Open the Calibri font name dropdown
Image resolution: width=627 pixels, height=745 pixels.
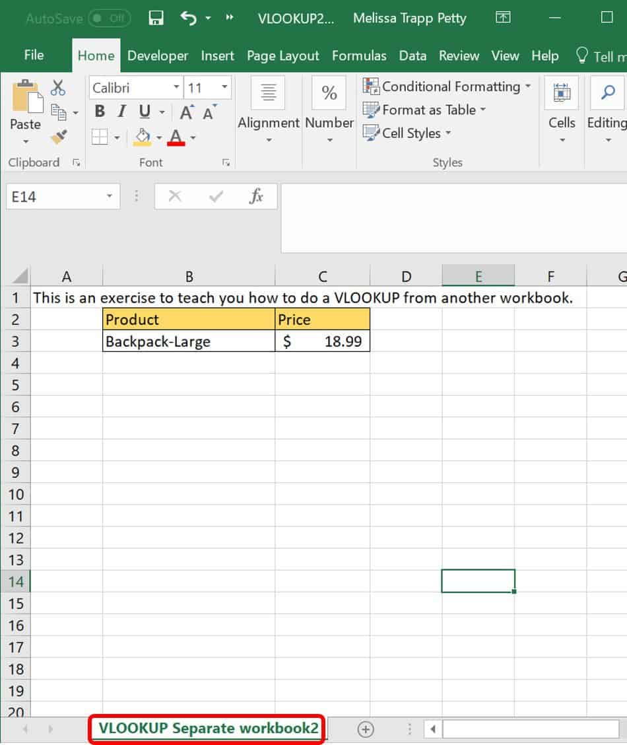pos(176,88)
